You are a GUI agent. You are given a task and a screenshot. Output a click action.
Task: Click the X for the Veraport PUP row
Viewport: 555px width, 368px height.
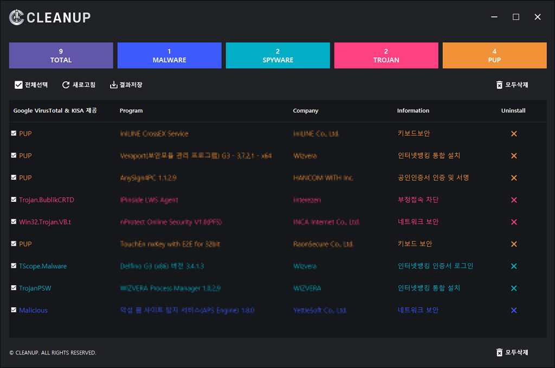[x=514, y=155]
